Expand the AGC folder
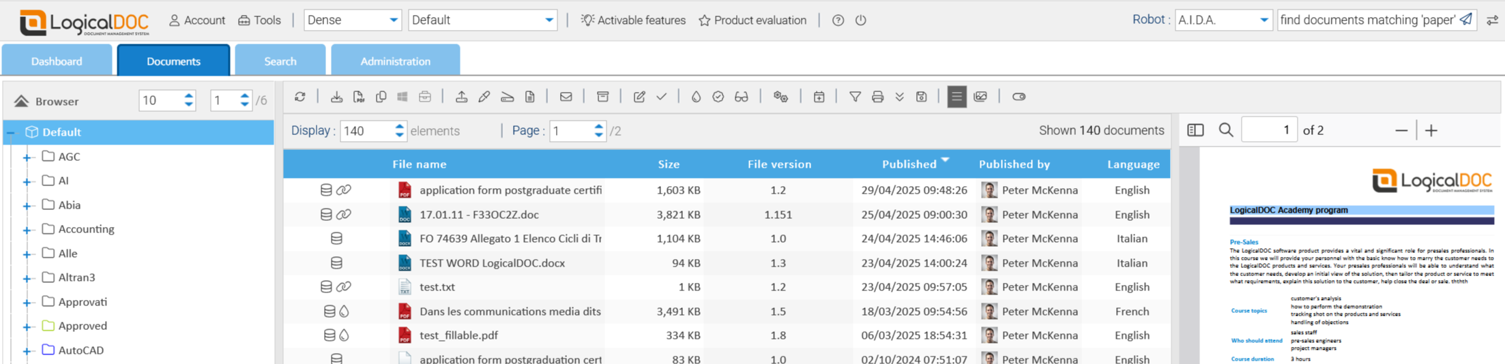The width and height of the screenshot is (1505, 364). [27, 157]
